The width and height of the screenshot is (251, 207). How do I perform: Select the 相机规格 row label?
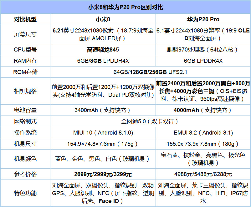click(25, 91)
